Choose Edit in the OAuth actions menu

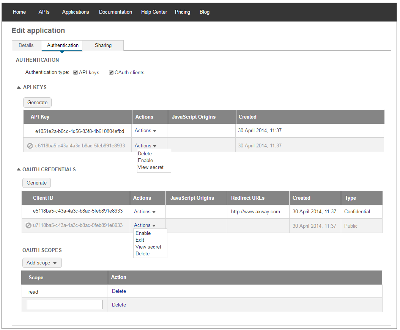coord(140,240)
